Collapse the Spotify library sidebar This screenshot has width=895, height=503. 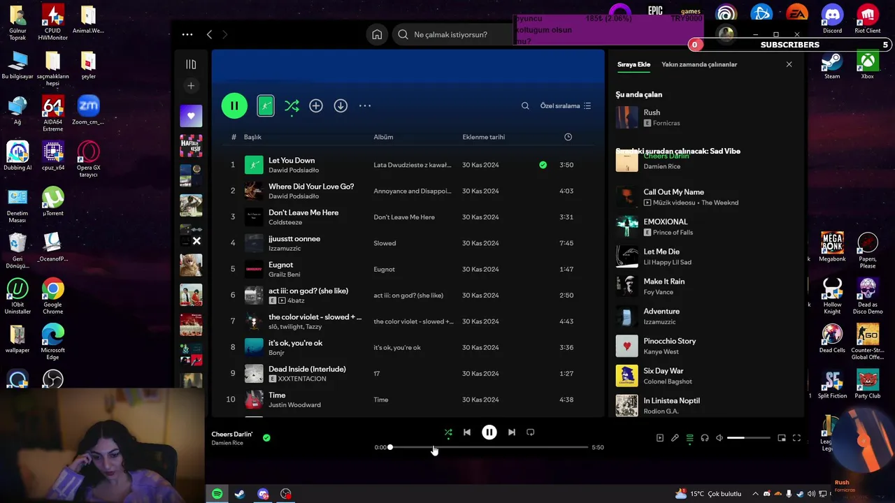pos(191,64)
